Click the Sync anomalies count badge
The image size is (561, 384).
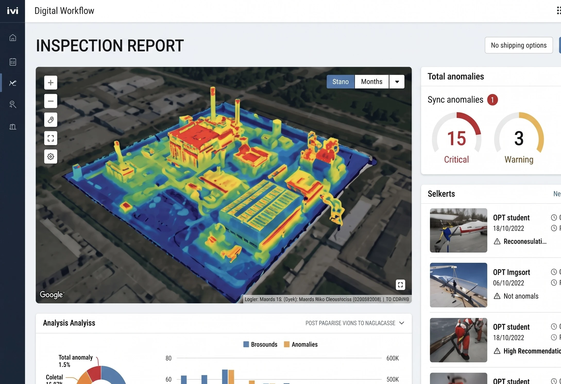coord(492,100)
